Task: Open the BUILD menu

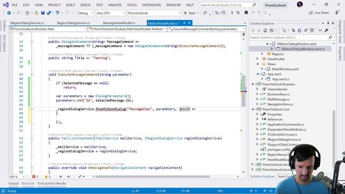Action: point(71,5)
